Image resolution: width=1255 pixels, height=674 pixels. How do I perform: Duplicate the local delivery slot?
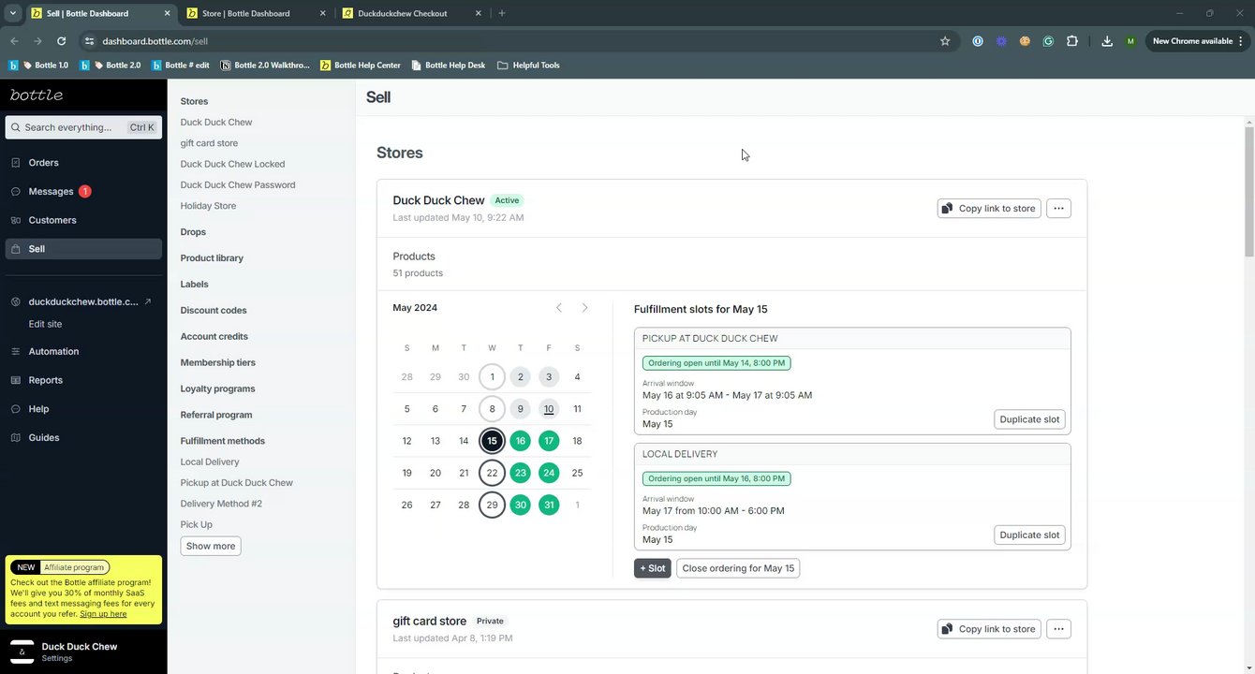pyautogui.click(x=1029, y=535)
